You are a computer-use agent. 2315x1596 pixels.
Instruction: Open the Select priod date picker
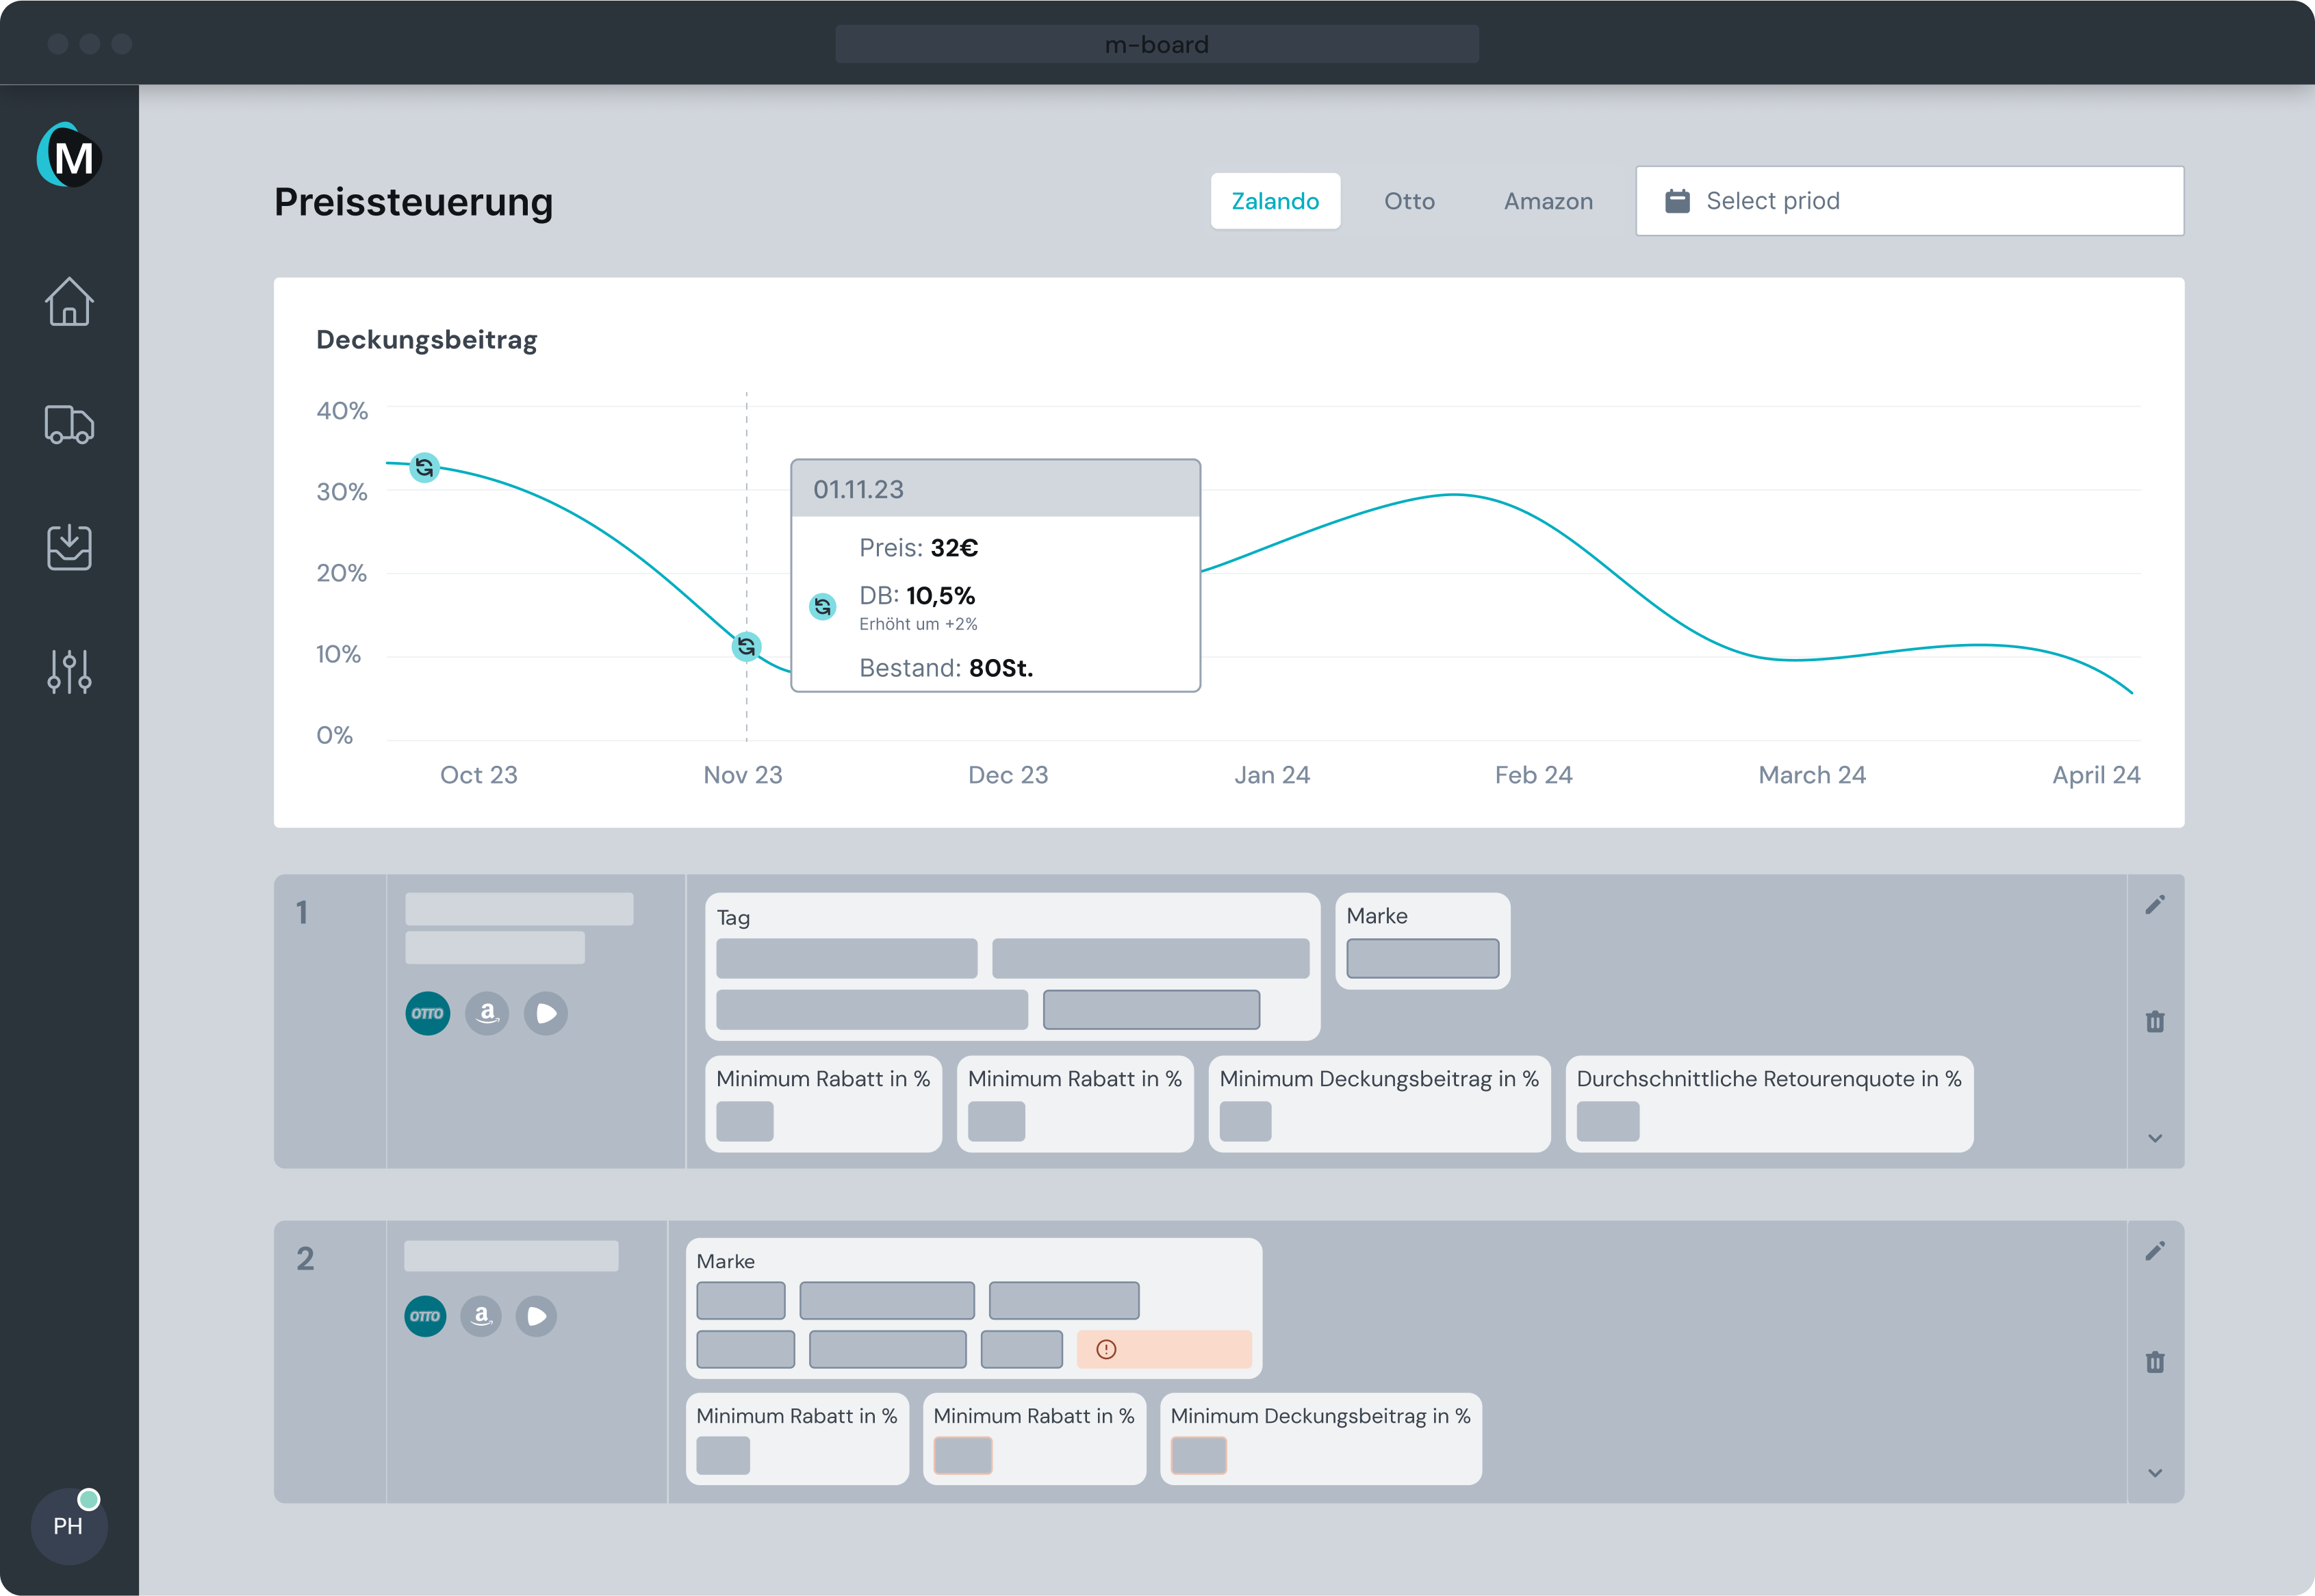pyautogui.click(x=1909, y=201)
